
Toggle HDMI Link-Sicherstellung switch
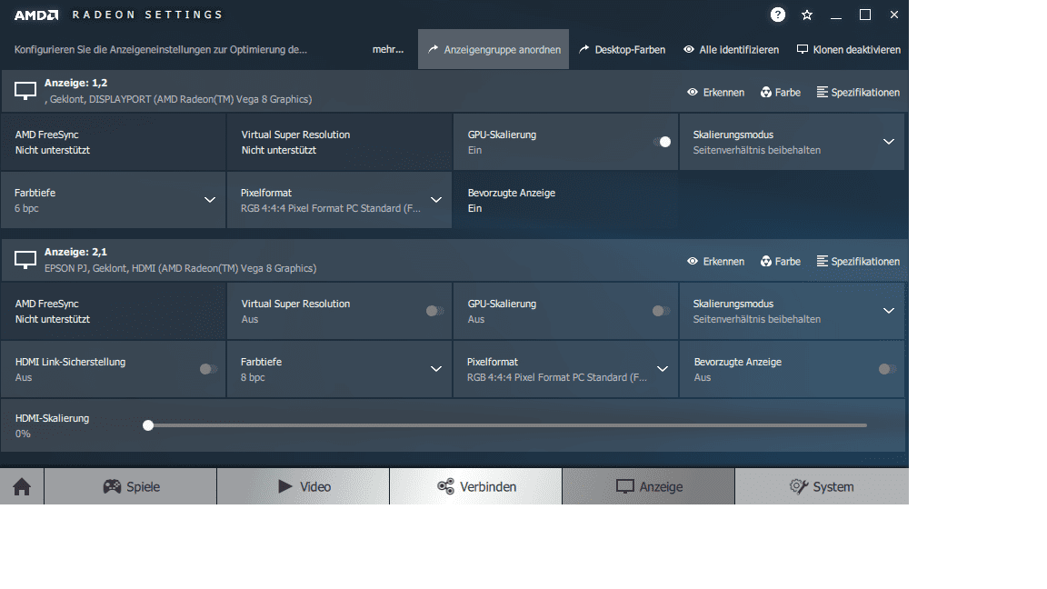tap(208, 369)
